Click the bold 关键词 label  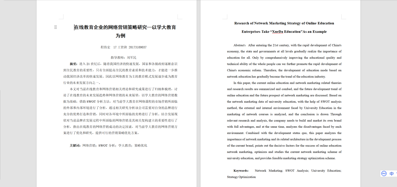pyautogui.click(x=75, y=146)
